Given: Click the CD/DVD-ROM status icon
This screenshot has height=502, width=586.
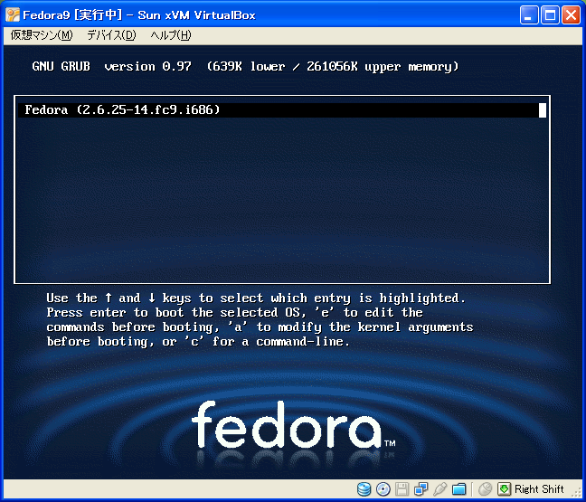Looking at the screenshot, I should (x=383, y=488).
